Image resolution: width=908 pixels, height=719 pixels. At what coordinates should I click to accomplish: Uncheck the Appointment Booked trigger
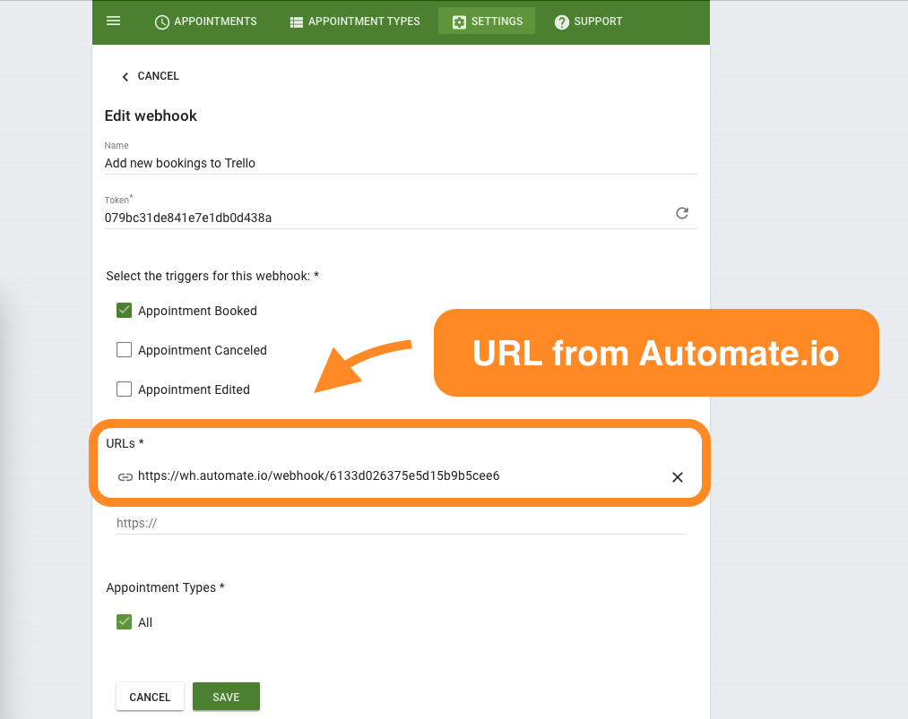[x=124, y=311]
